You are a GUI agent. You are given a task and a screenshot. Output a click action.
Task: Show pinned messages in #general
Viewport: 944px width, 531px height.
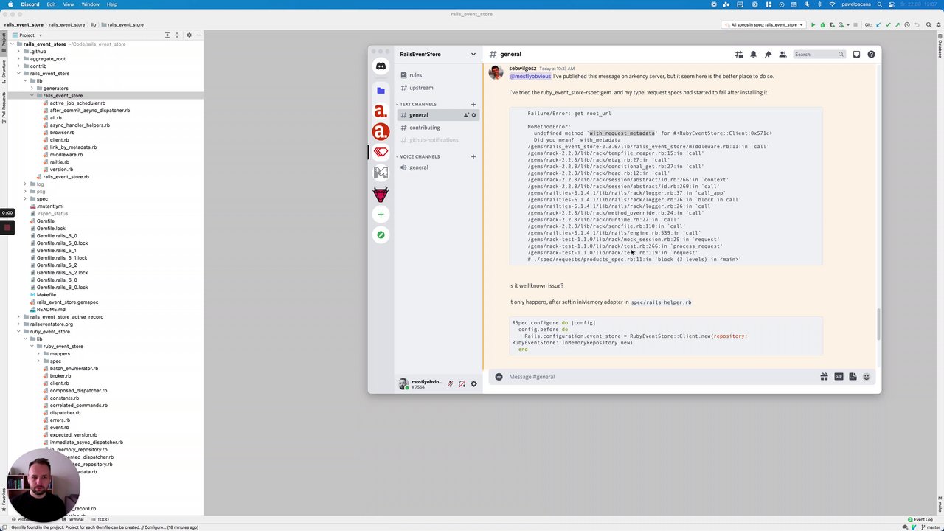point(768,54)
